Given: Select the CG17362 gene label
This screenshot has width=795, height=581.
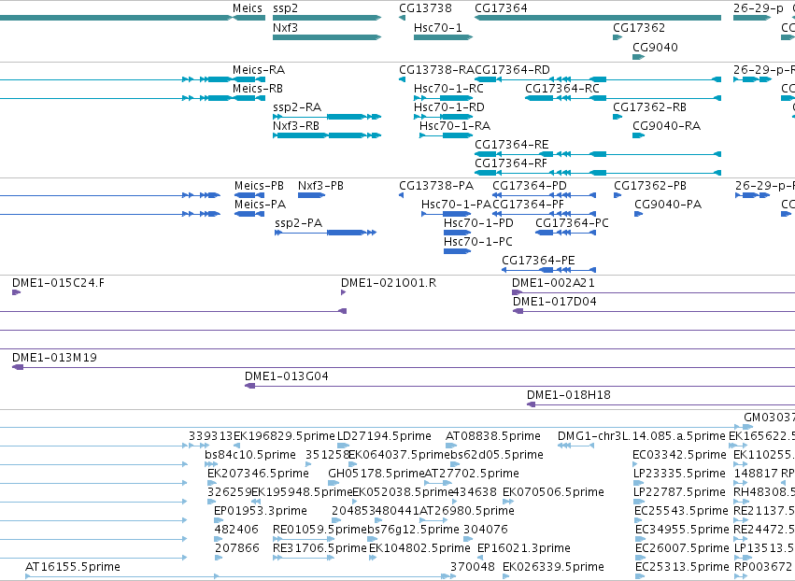Looking at the screenshot, I should pyautogui.click(x=639, y=27).
